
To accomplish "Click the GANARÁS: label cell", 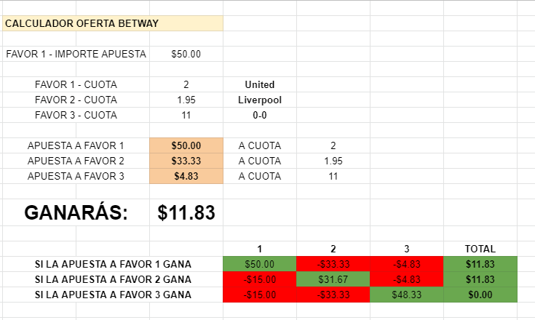I will 76,212.
